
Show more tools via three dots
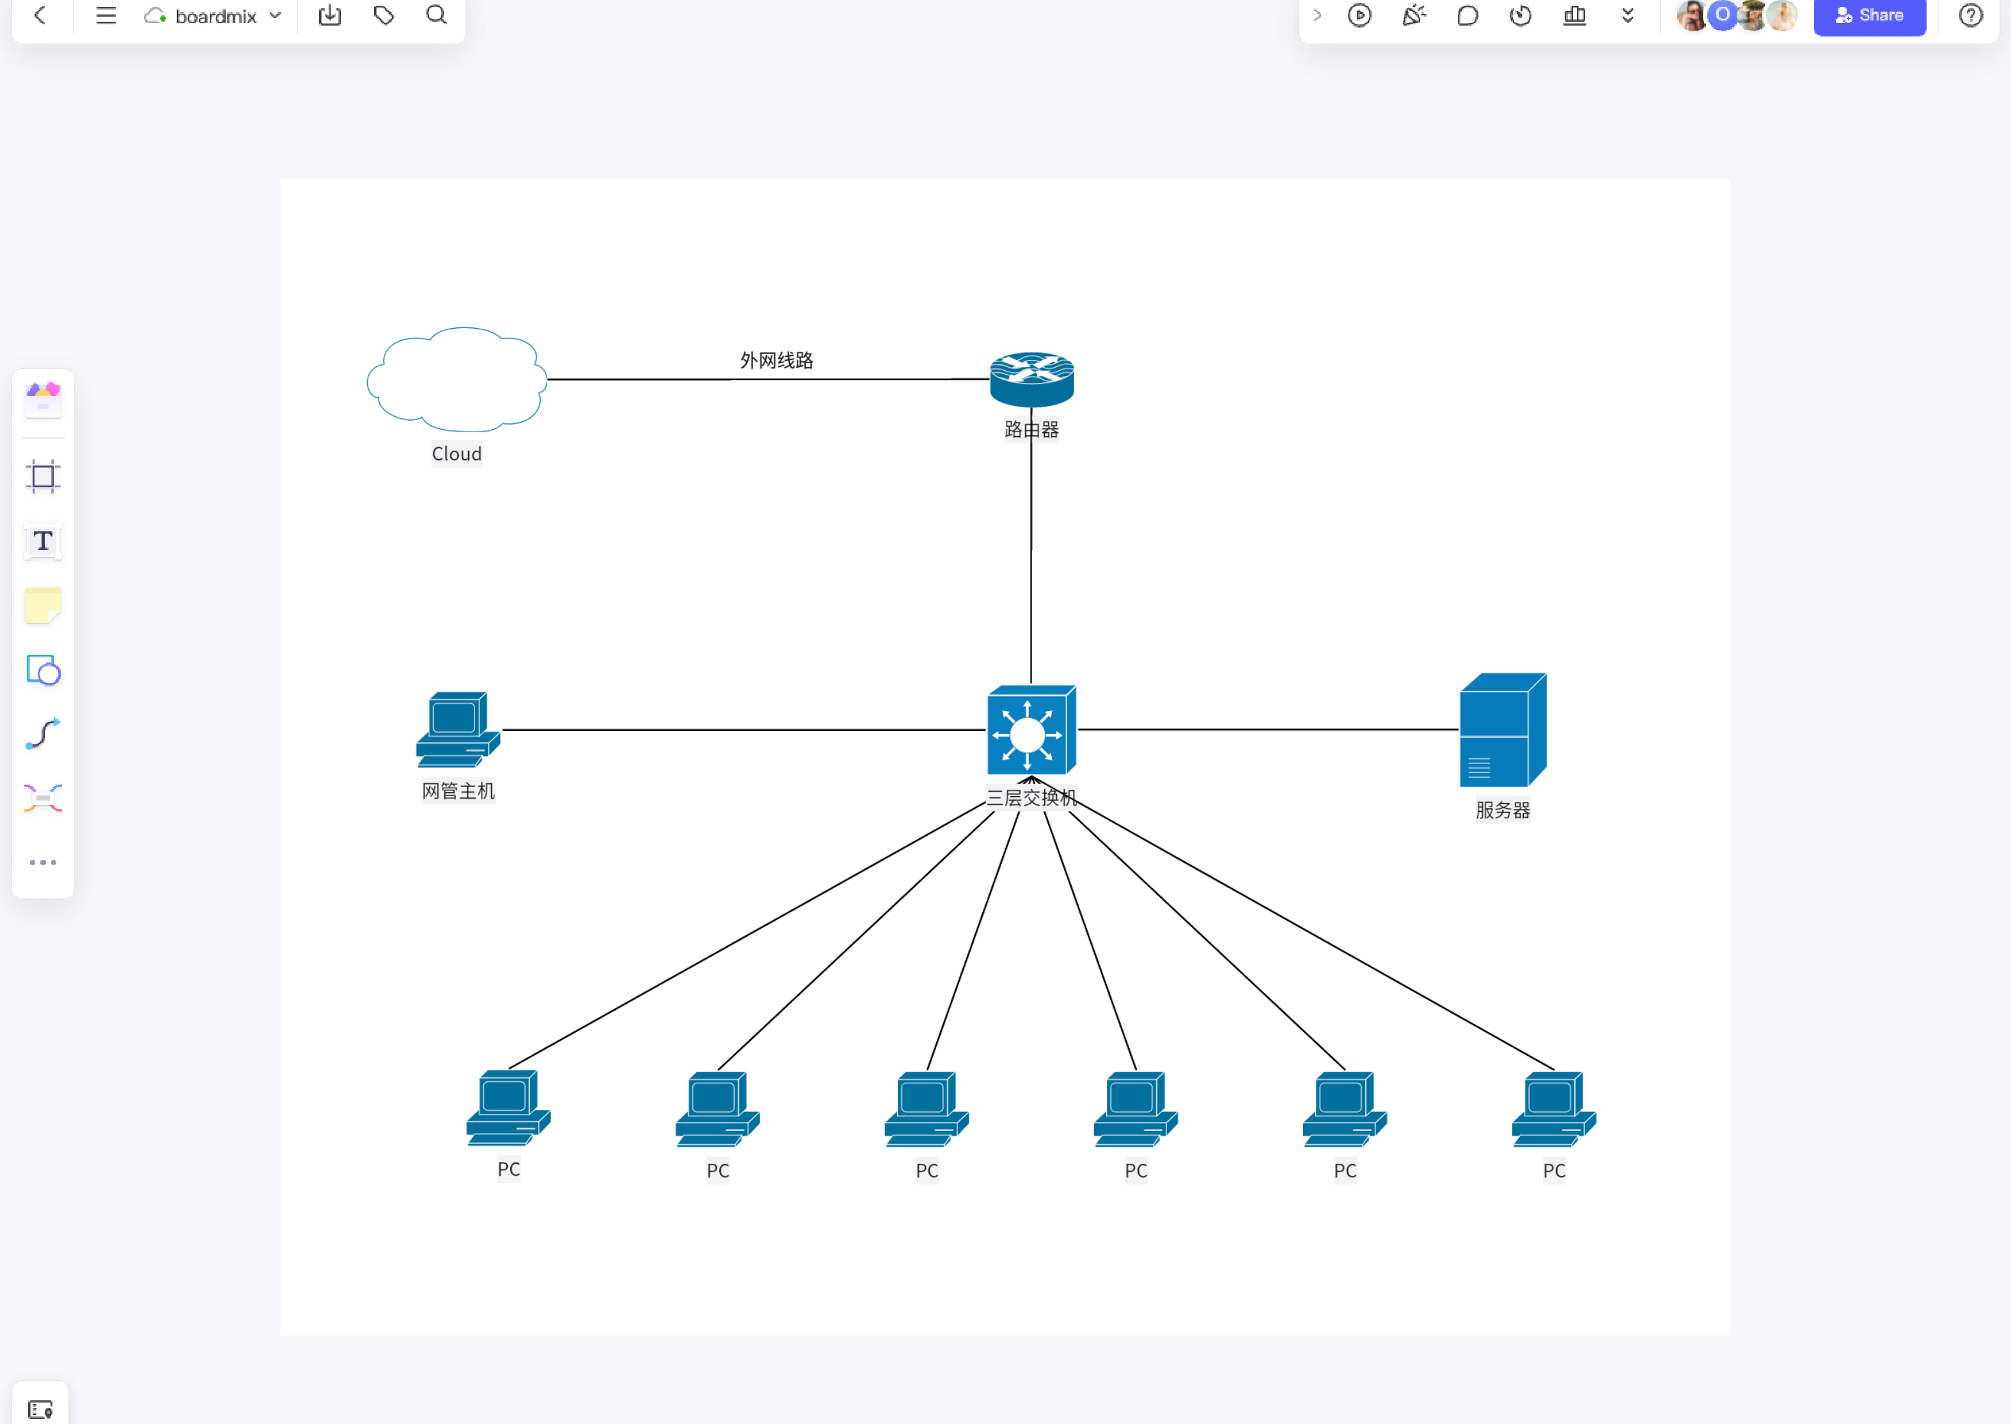(x=42, y=863)
